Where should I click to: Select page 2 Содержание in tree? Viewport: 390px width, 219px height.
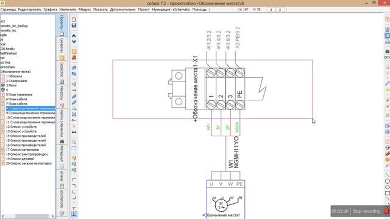coord(16,81)
